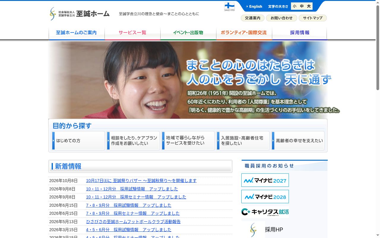Open the マイナビ2028 recruiting banner
The height and width of the screenshot is (238, 380).
pos(265,197)
